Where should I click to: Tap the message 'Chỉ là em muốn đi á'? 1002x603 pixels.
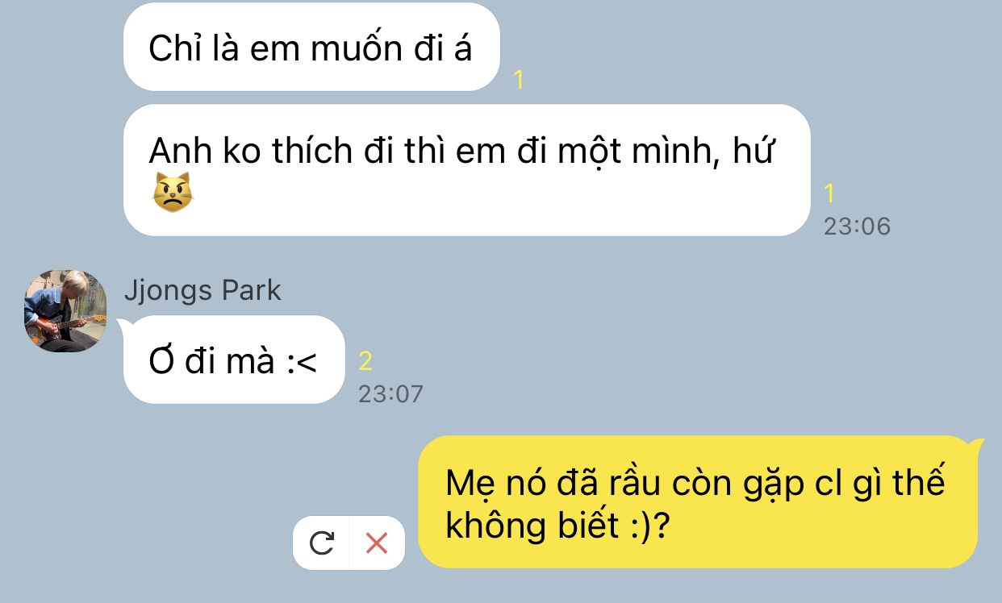coord(311,47)
